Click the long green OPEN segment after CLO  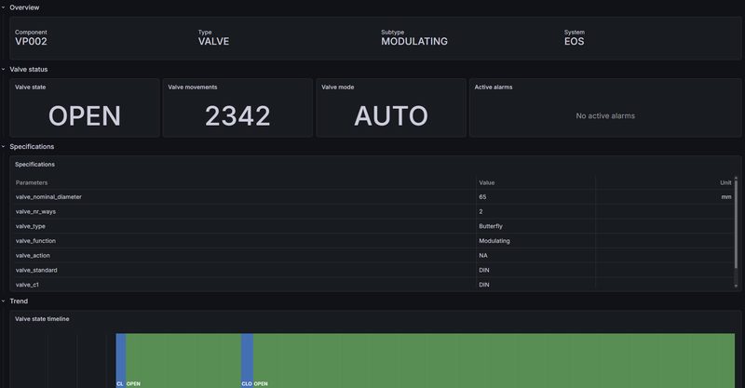494,360
